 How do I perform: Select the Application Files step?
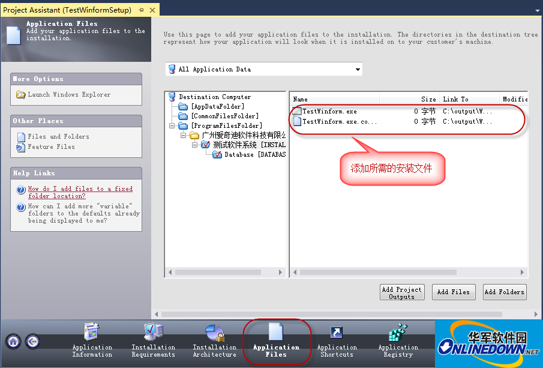[x=276, y=340]
